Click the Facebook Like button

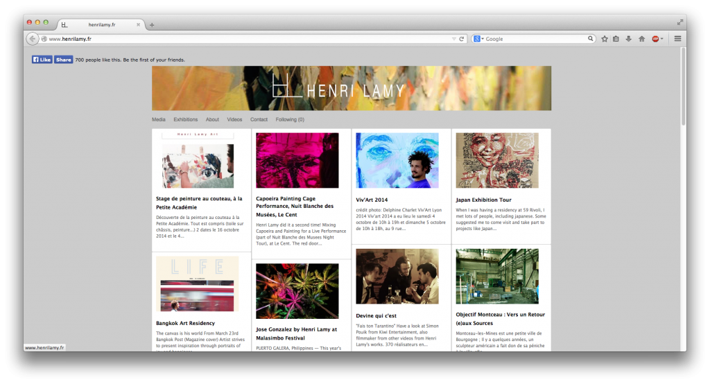42,60
